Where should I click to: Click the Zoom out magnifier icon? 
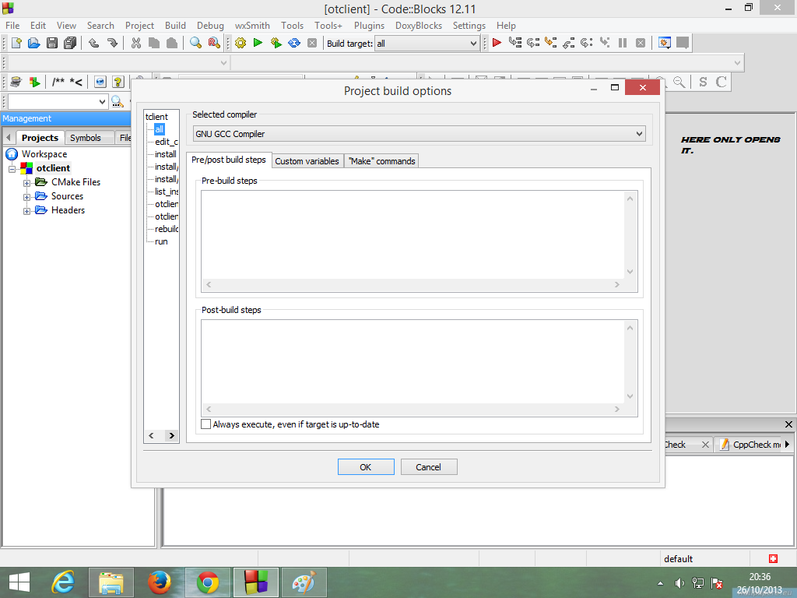(679, 81)
